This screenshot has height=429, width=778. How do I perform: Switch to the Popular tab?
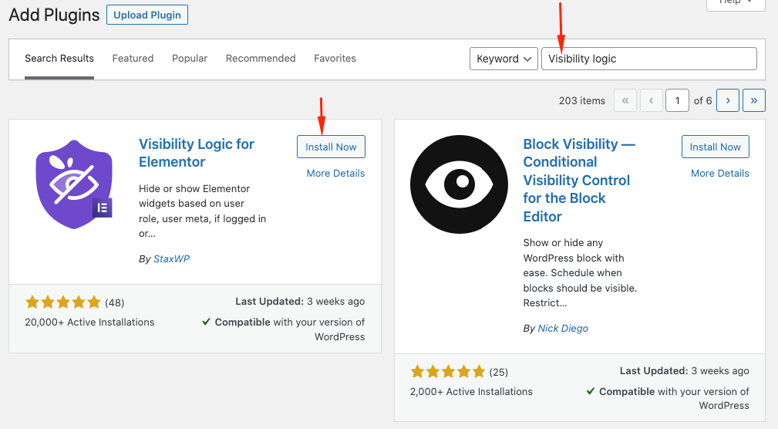coord(190,59)
